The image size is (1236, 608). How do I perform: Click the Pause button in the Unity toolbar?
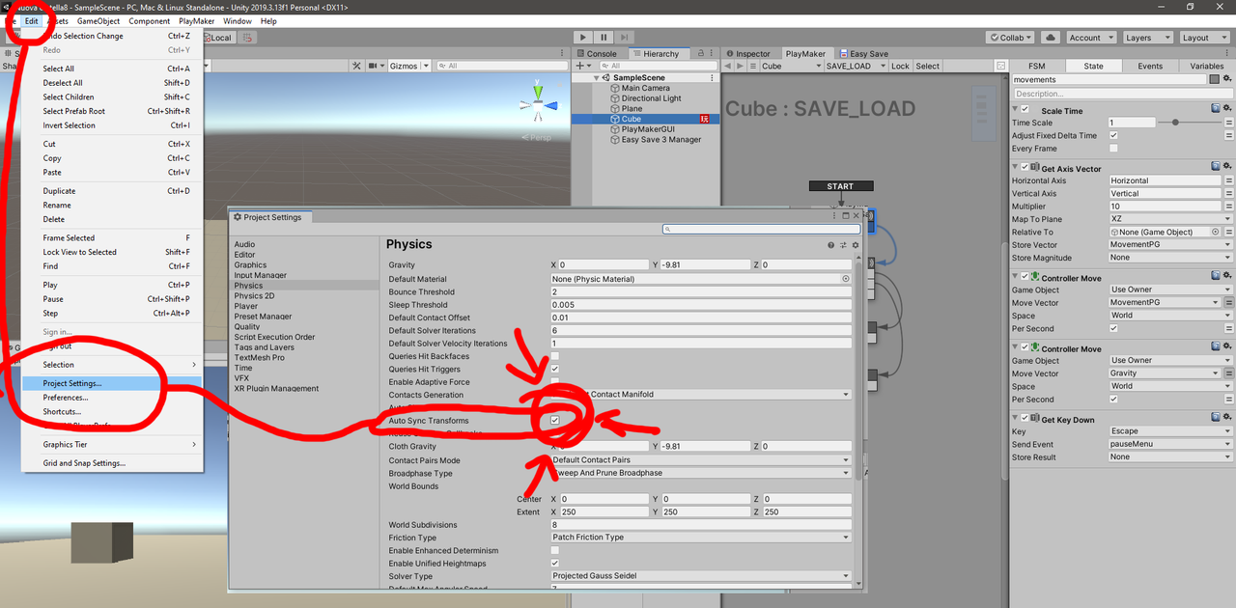coord(604,38)
